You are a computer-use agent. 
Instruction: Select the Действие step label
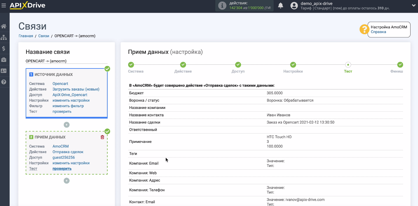click(183, 71)
